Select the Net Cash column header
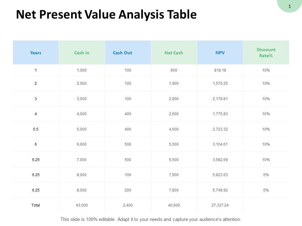This screenshot has height=226, width=302. click(x=174, y=53)
